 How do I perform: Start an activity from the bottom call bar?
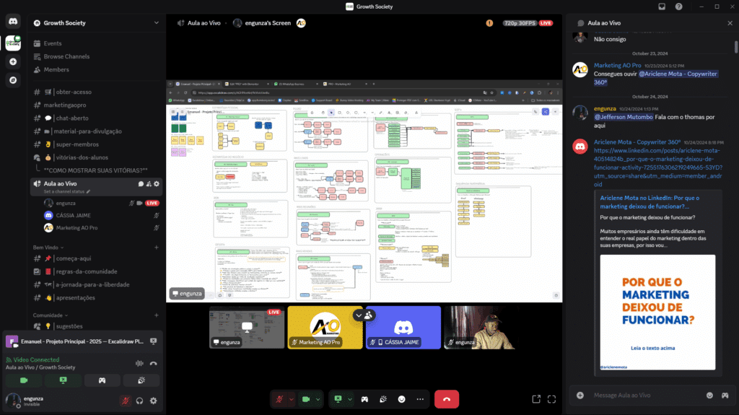[x=364, y=399]
